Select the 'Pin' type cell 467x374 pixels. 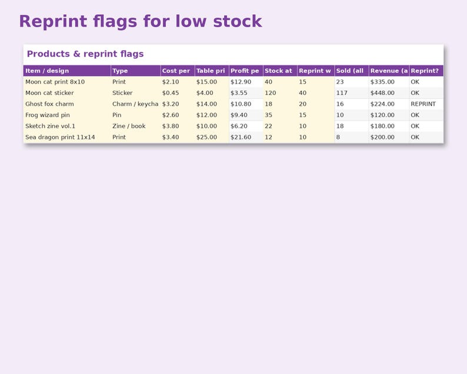coord(135,115)
